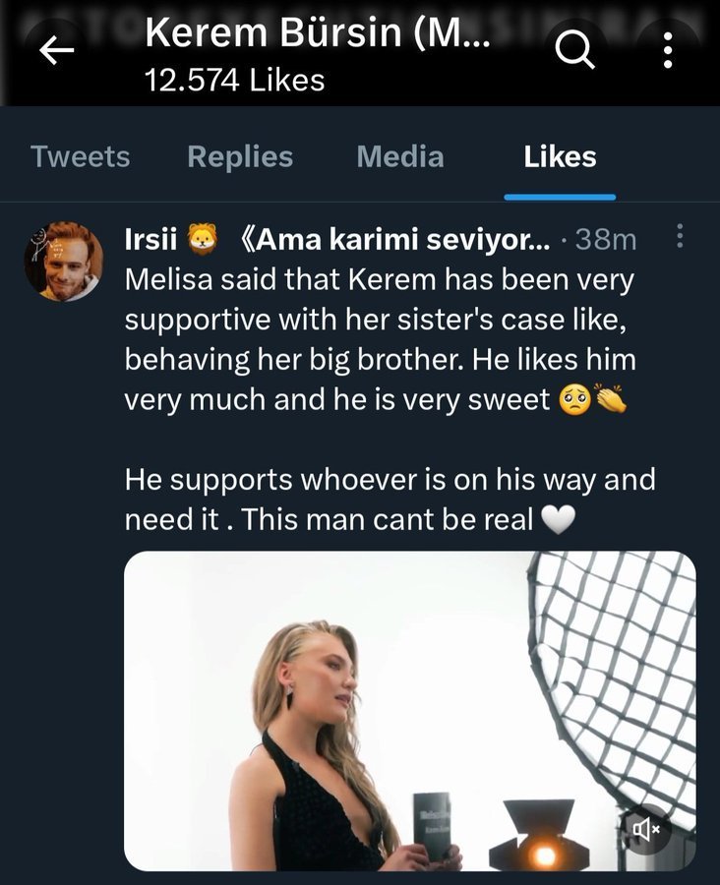Unmute the video with speaker icon

point(646,830)
